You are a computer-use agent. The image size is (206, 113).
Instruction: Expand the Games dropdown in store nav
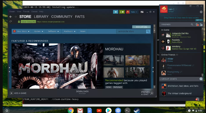[x=39, y=31]
